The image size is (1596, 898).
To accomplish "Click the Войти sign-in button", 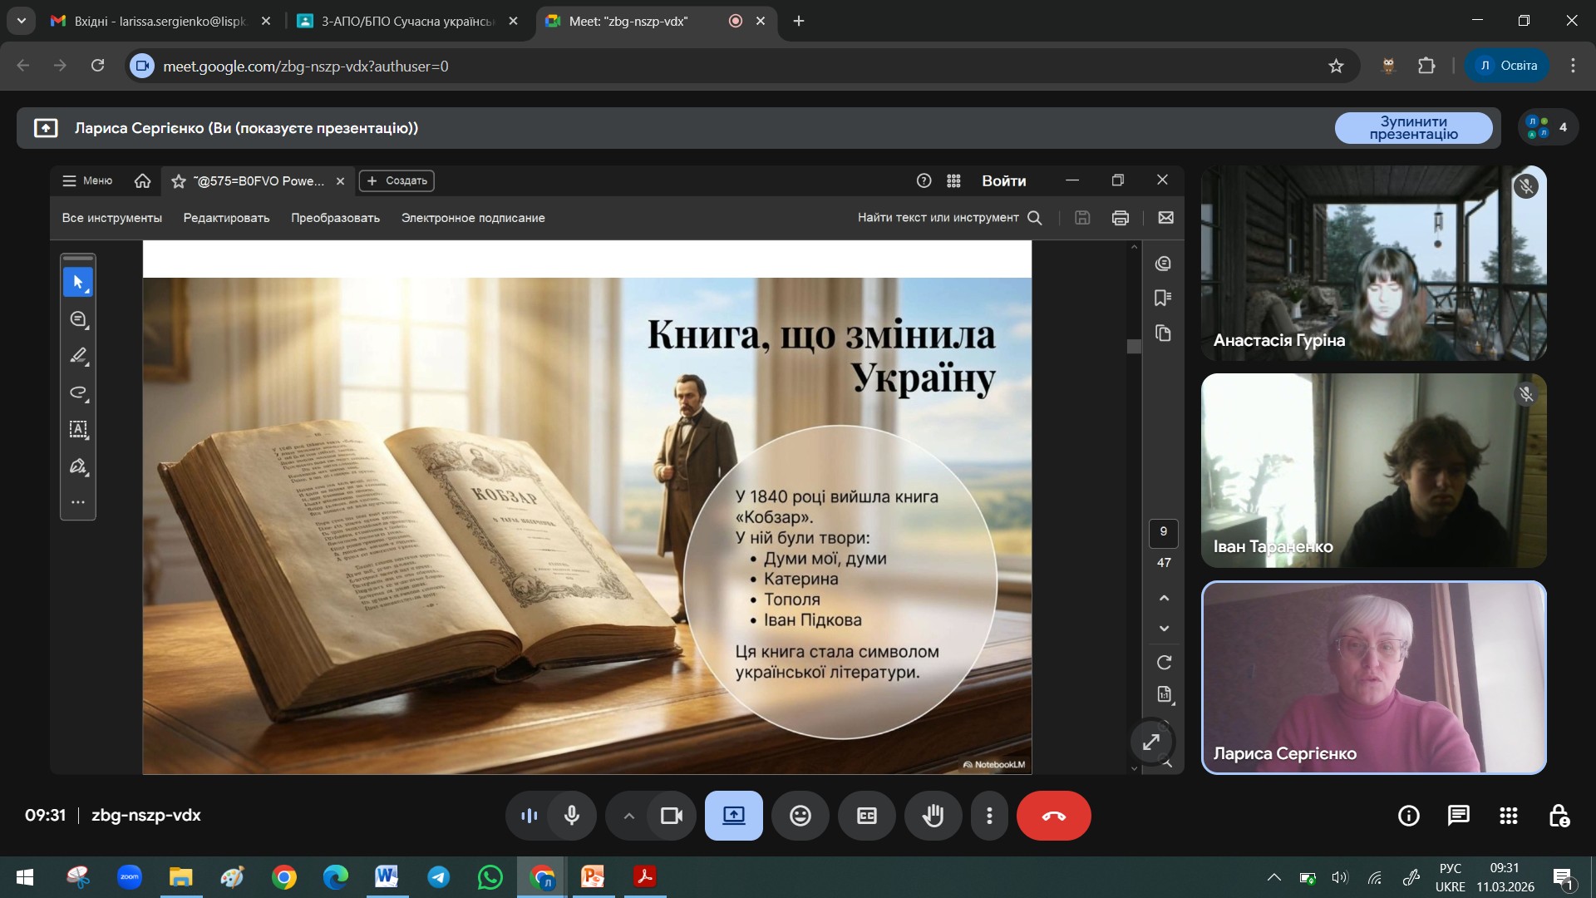I will (x=1003, y=180).
